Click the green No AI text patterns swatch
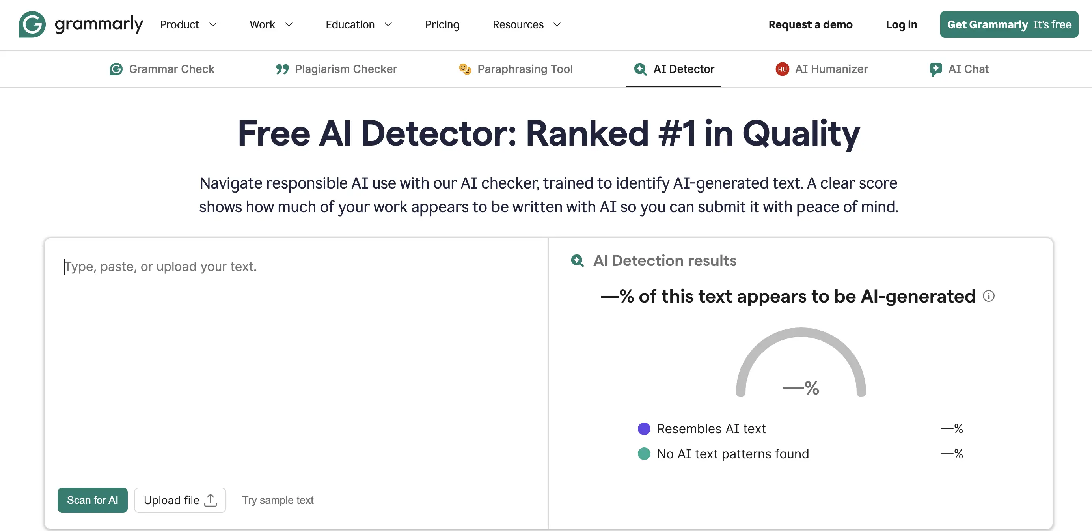 tap(644, 454)
